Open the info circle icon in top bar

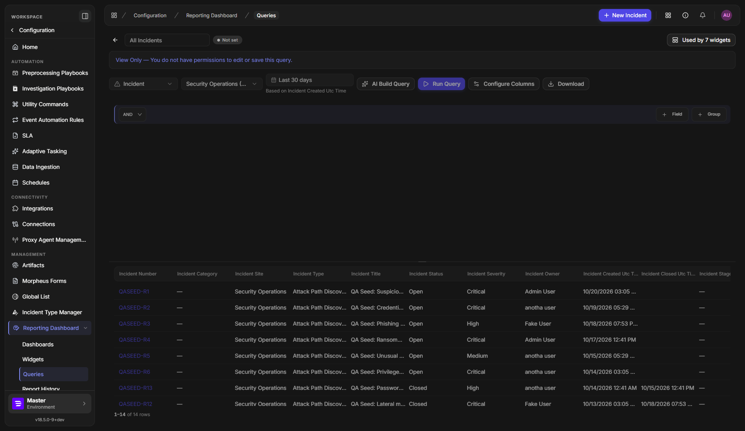coord(685,15)
